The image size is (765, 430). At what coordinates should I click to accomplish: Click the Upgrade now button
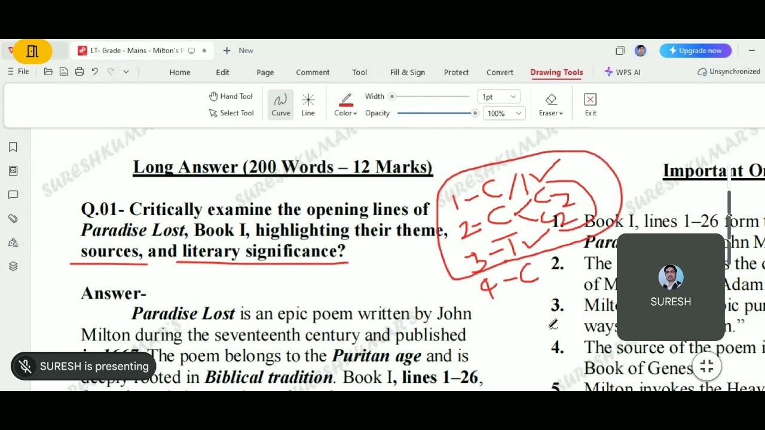pyautogui.click(x=695, y=51)
